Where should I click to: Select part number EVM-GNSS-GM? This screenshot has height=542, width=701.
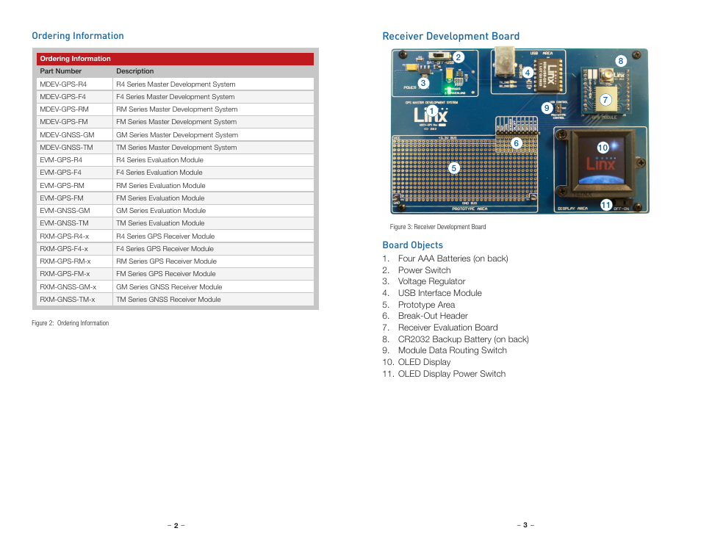coord(65,210)
